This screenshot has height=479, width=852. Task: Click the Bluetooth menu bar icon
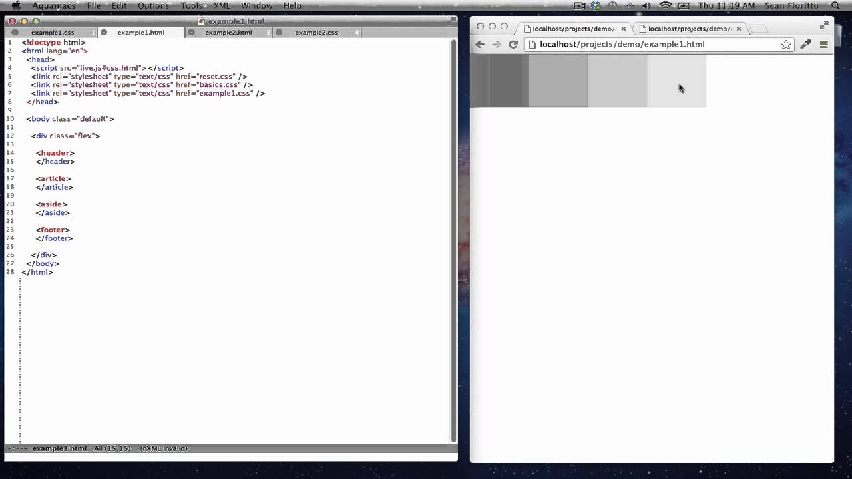point(630,6)
